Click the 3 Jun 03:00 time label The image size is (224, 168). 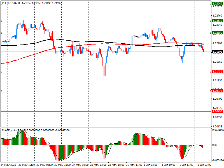point(204,165)
